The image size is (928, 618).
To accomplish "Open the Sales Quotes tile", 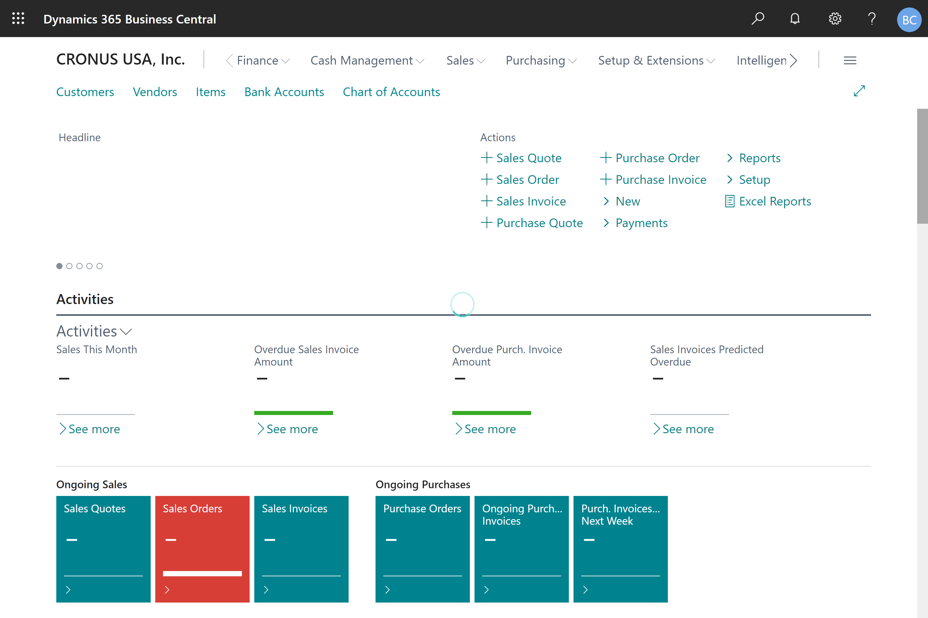I will click(103, 549).
